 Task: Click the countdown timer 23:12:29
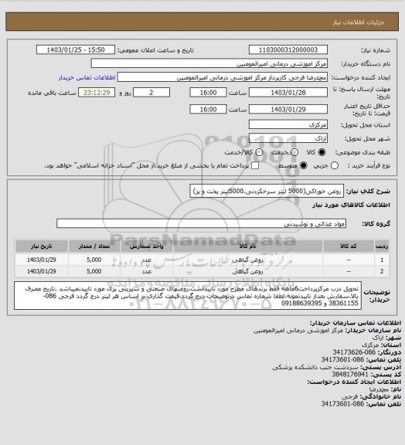pyautogui.click(x=97, y=93)
